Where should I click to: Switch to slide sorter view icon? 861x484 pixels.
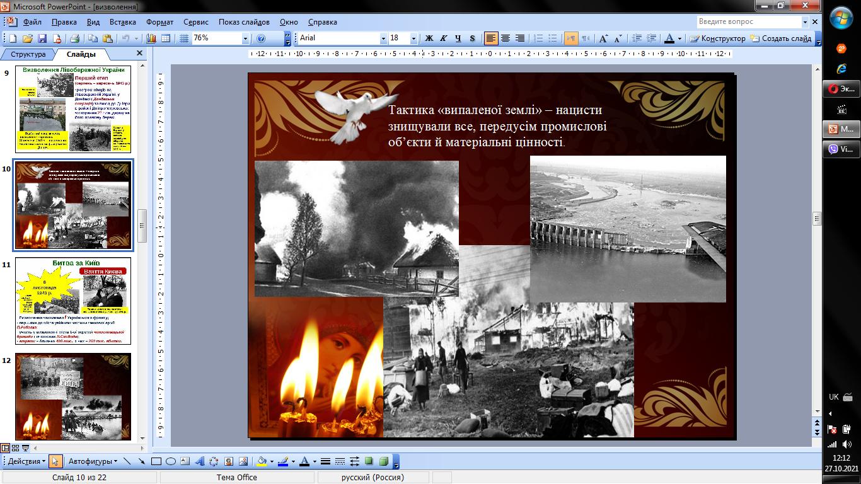[16, 448]
